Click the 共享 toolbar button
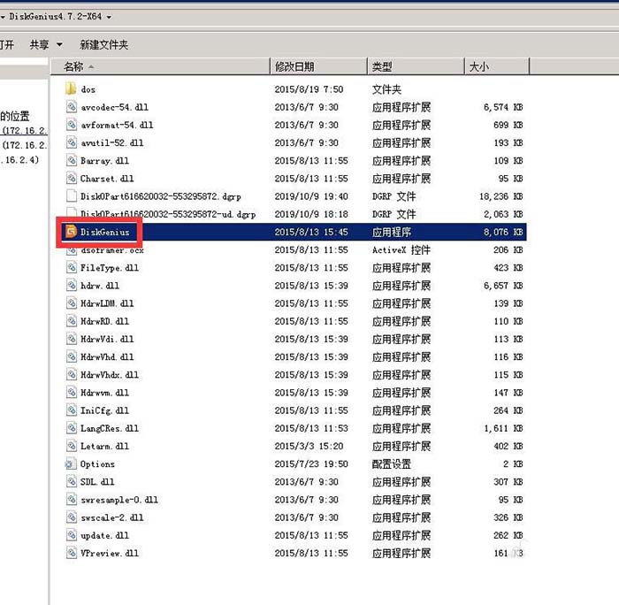The width and height of the screenshot is (619, 605). click(x=40, y=44)
